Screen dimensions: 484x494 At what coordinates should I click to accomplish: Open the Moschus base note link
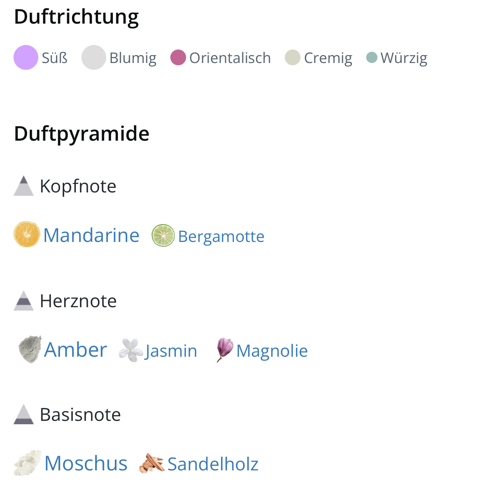click(86, 463)
